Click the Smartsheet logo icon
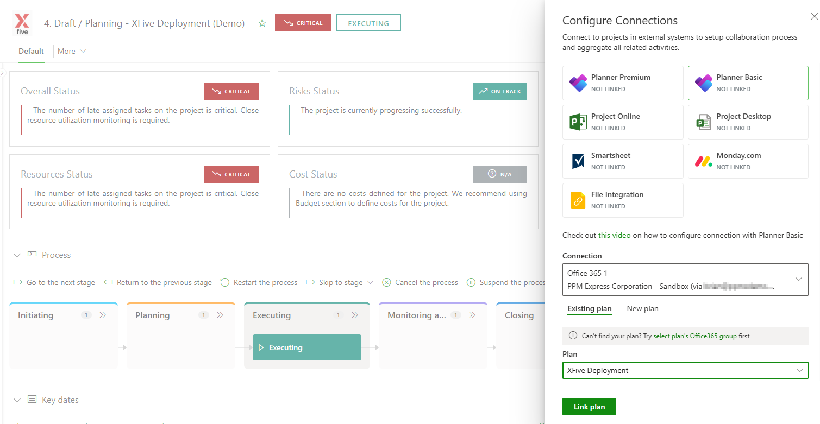 tap(578, 161)
